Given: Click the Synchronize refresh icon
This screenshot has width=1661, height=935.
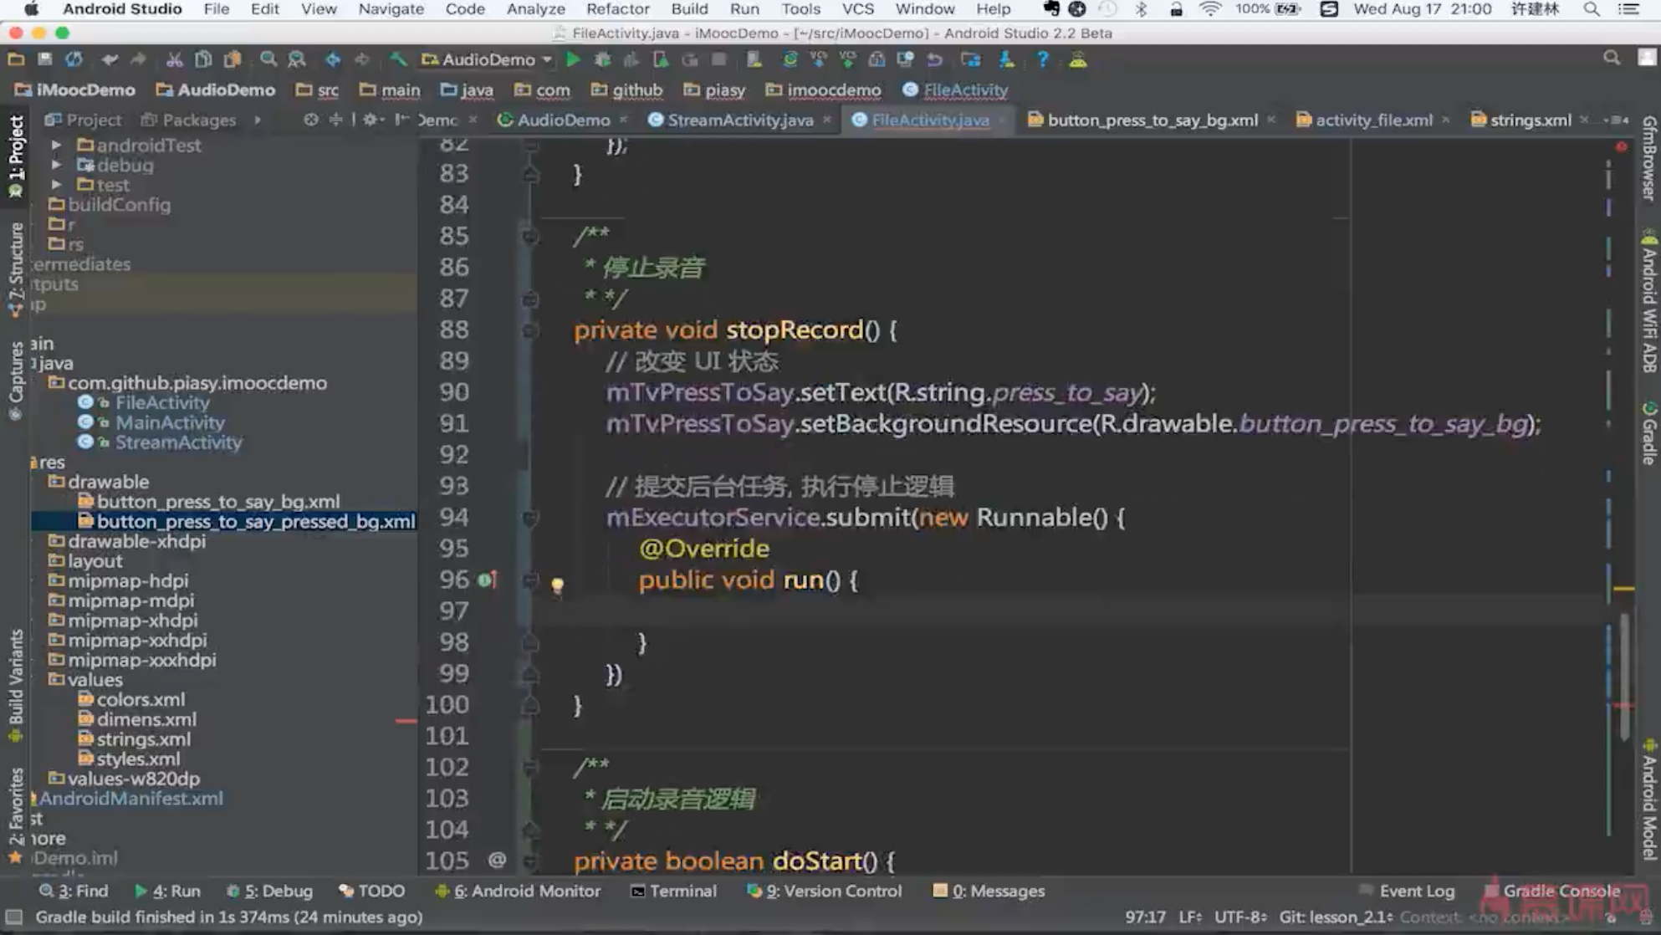Looking at the screenshot, I should [x=74, y=59].
